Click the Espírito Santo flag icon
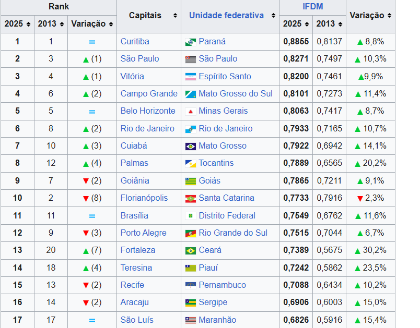 pos(191,77)
